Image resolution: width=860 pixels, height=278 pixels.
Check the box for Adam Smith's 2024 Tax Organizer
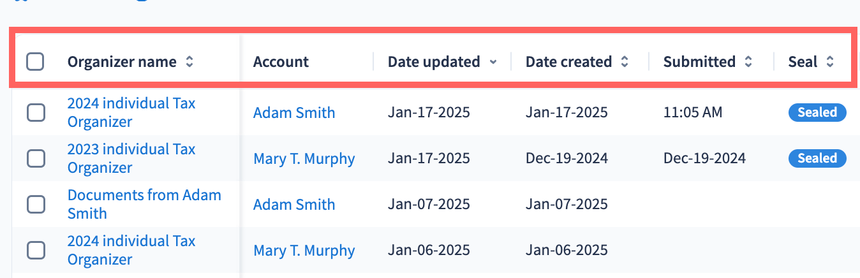(36, 113)
